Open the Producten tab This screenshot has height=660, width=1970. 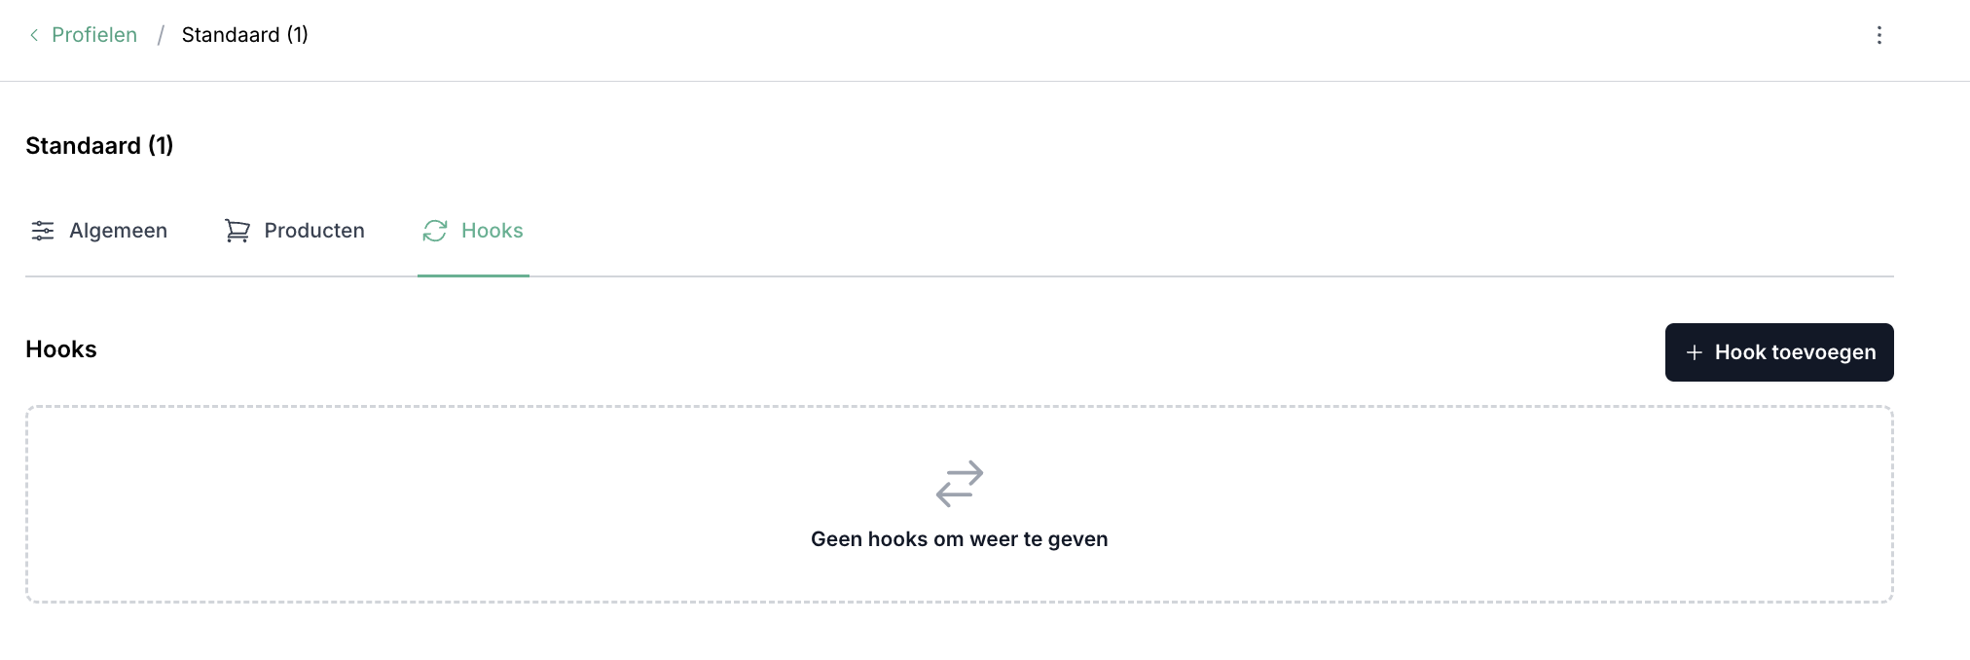314,231
